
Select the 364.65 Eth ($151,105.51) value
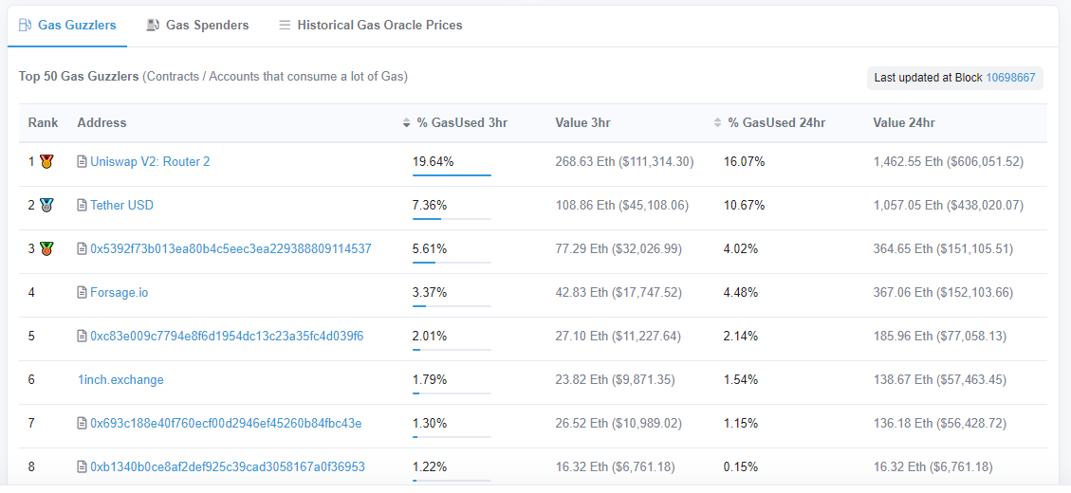pyautogui.click(x=943, y=248)
